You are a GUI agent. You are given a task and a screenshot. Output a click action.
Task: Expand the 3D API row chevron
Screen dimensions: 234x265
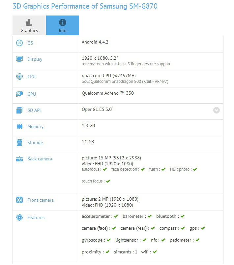coord(217,110)
